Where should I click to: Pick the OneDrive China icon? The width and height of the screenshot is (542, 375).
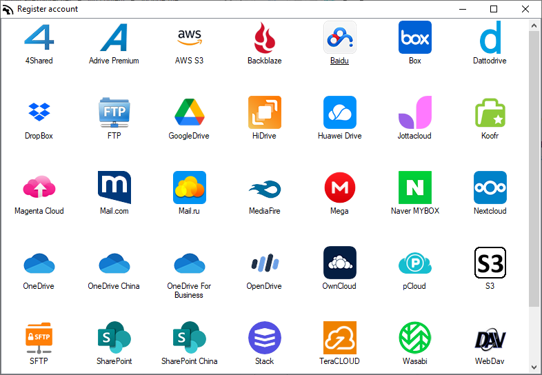coord(114,263)
